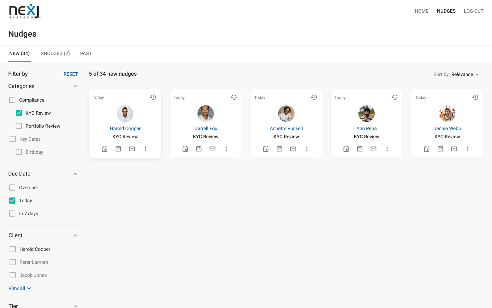Screen dimensions: 492x308
Task: Click the email icon on Ann Pena's card
Action: point(373,149)
